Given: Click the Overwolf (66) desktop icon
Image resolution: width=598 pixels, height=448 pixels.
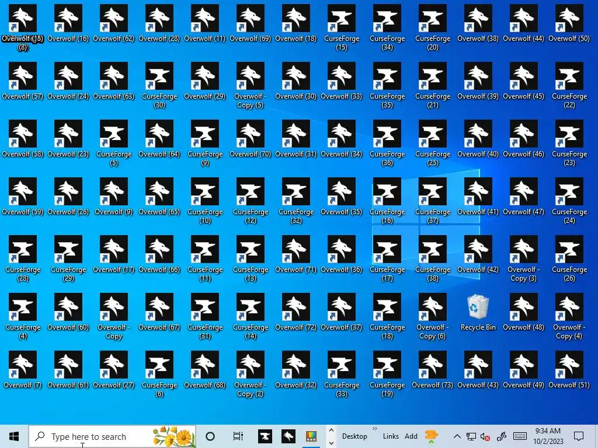Looking at the screenshot, I should [x=159, y=254].
